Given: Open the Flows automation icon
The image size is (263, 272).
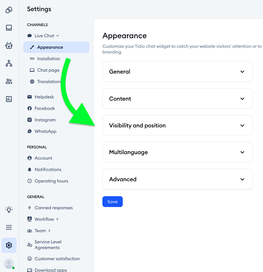Looking at the screenshot, I should tap(9, 63).
